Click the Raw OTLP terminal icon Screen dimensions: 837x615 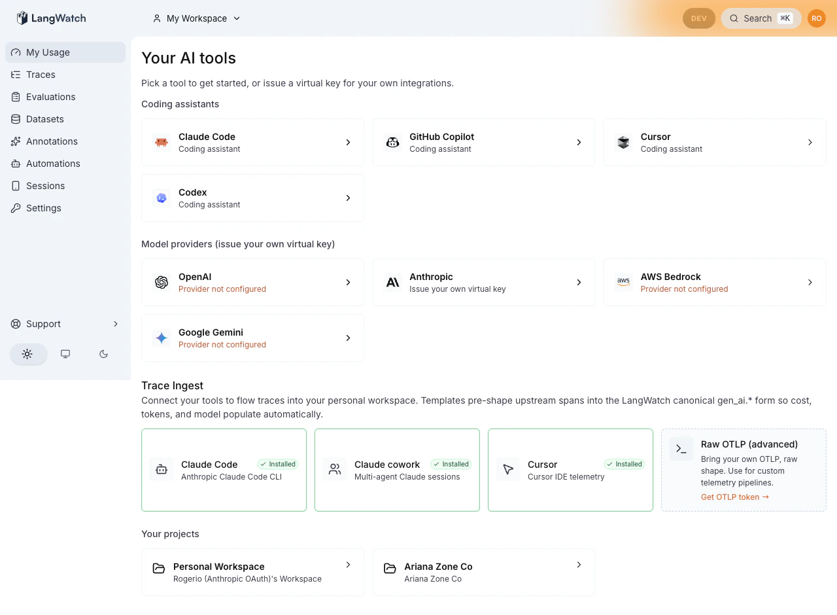681,449
